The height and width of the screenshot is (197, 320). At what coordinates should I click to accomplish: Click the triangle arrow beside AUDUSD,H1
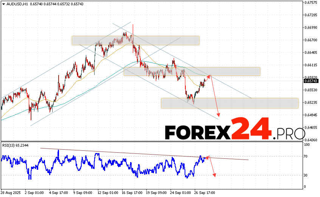point(3,4)
